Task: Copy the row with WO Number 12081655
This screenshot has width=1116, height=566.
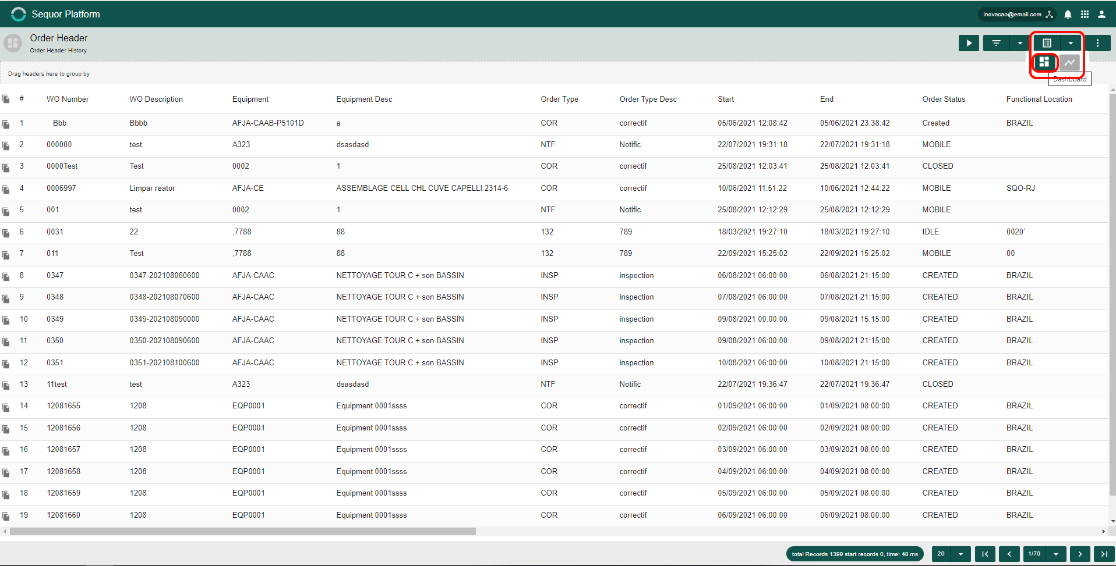Action: [x=6, y=408]
